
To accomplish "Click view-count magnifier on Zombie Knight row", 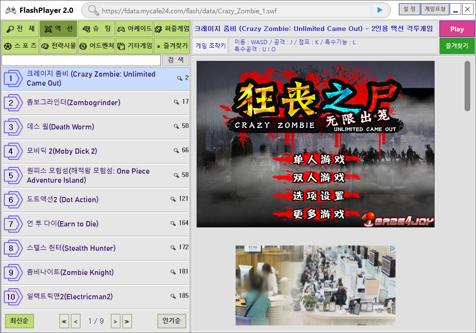I will (173, 272).
